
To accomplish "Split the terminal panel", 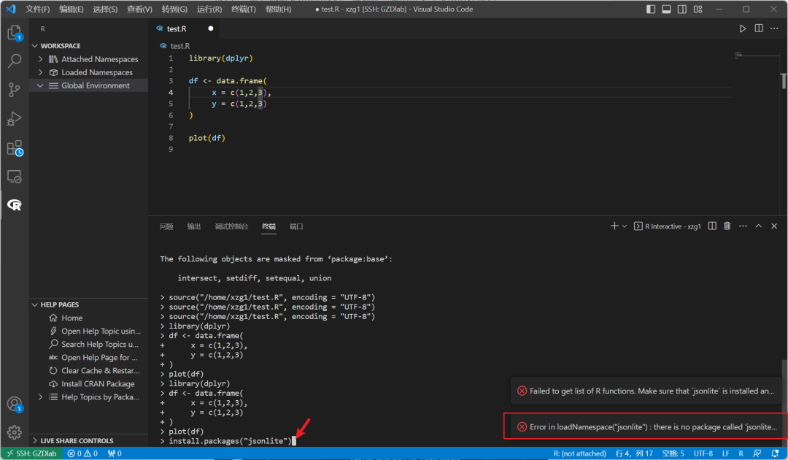I will click(712, 226).
